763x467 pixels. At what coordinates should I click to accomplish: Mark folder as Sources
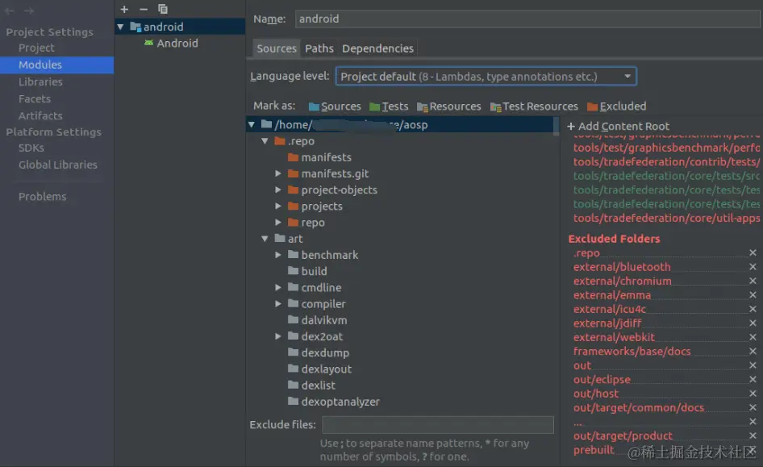335,106
